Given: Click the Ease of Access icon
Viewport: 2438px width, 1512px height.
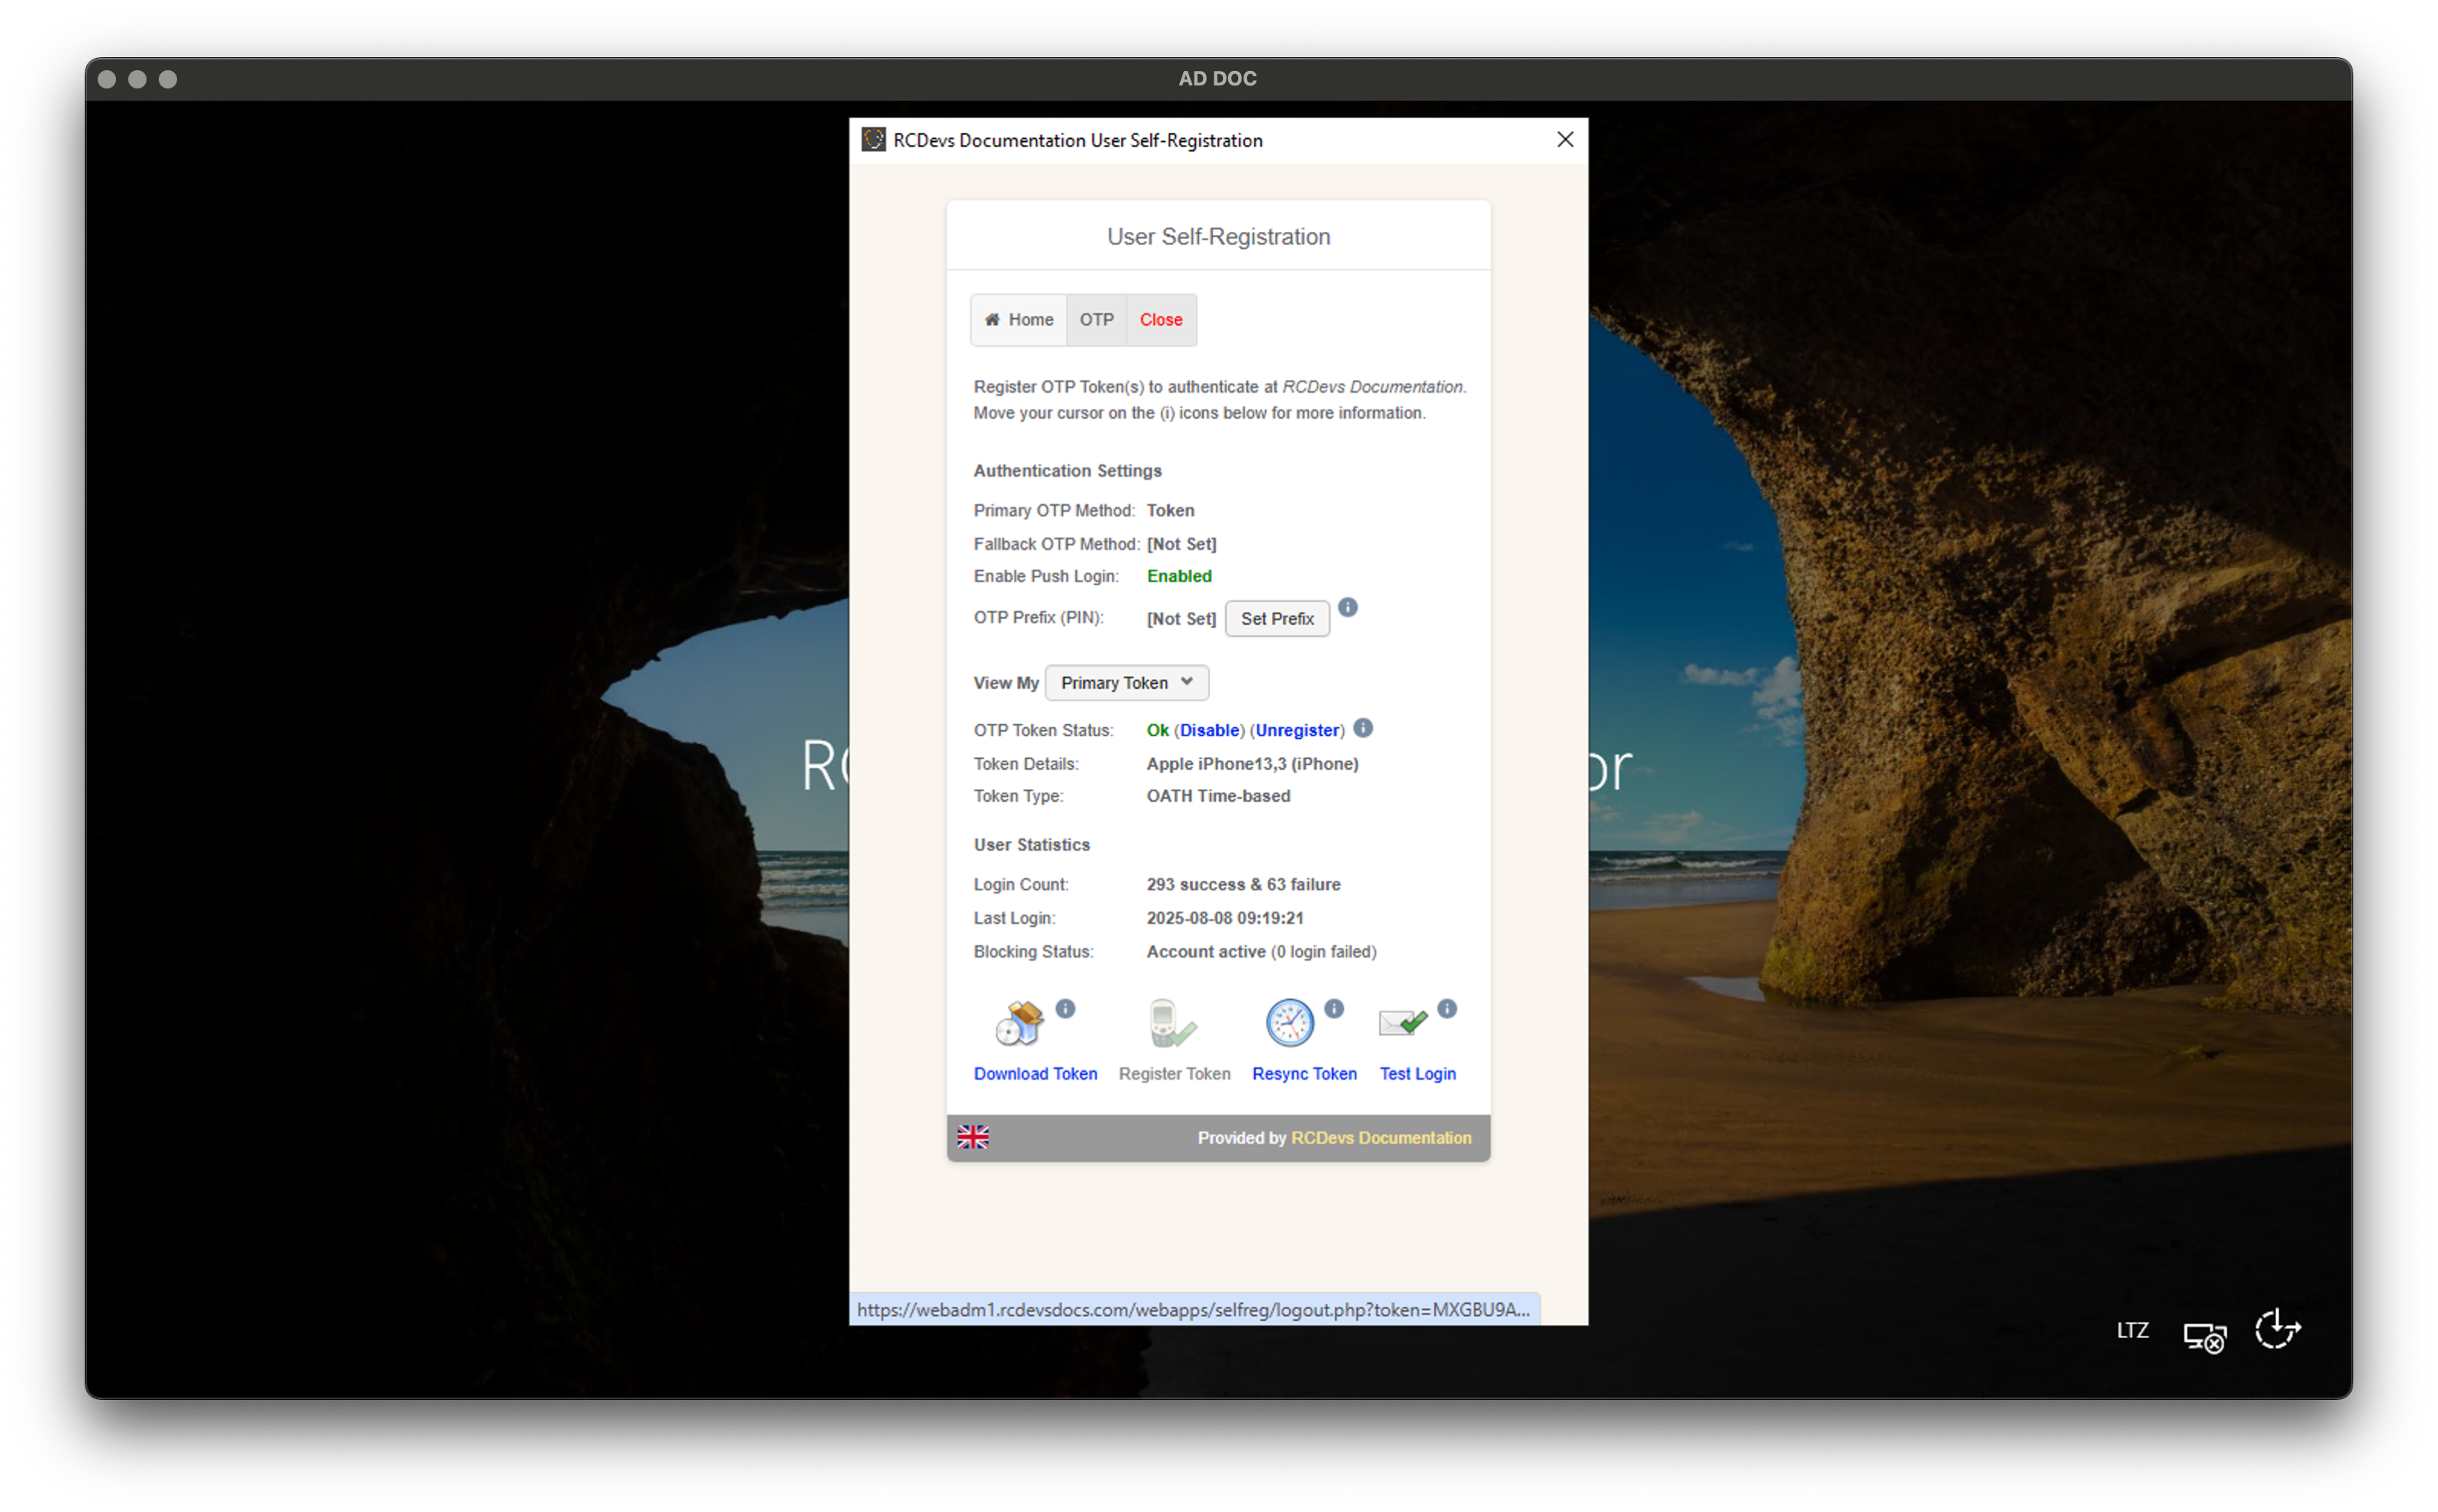Looking at the screenshot, I should point(2278,1330).
